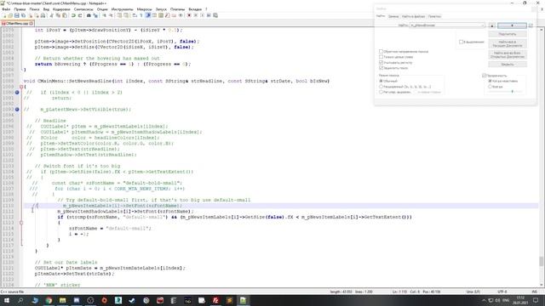Open the Плагины menu
Viewport: 545px width, 306px height.
click(178, 9)
